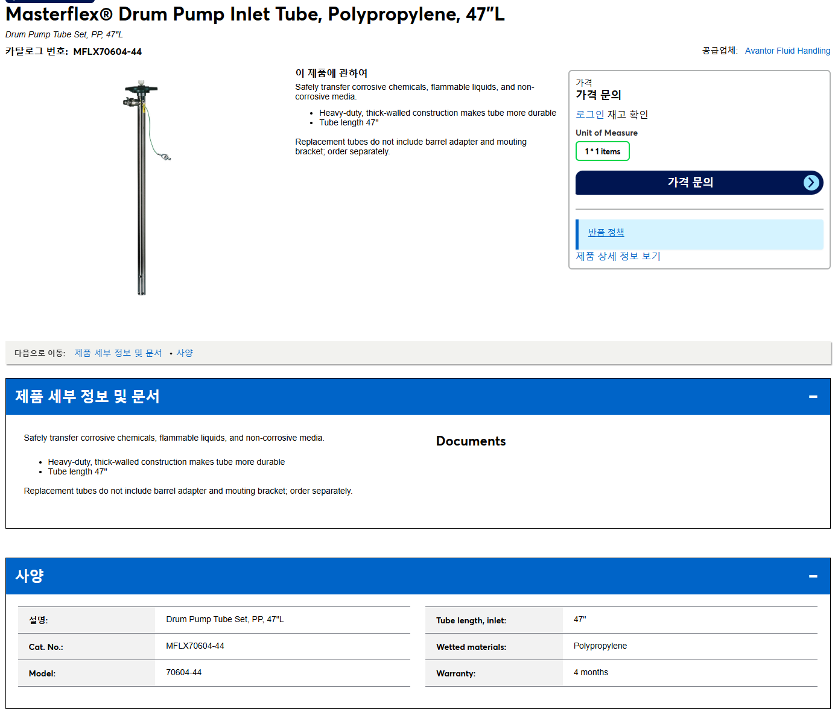
Task: Select the 1 * 1 items unit option
Action: pyautogui.click(x=603, y=151)
